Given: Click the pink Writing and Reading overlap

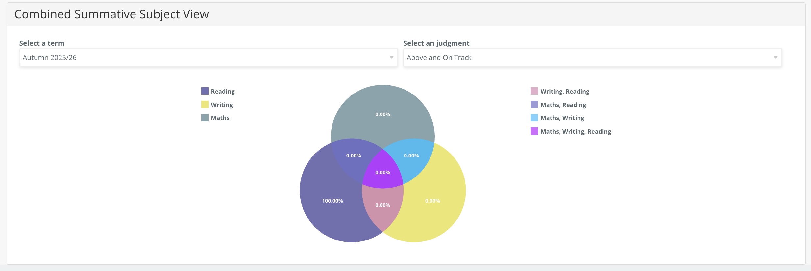Looking at the screenshot, I should pyautogui.click(x=382, y=205).
